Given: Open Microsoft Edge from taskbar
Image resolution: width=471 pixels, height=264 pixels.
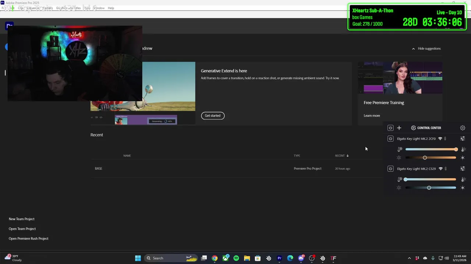Looking at the screenshot, I should click(290, 258).
